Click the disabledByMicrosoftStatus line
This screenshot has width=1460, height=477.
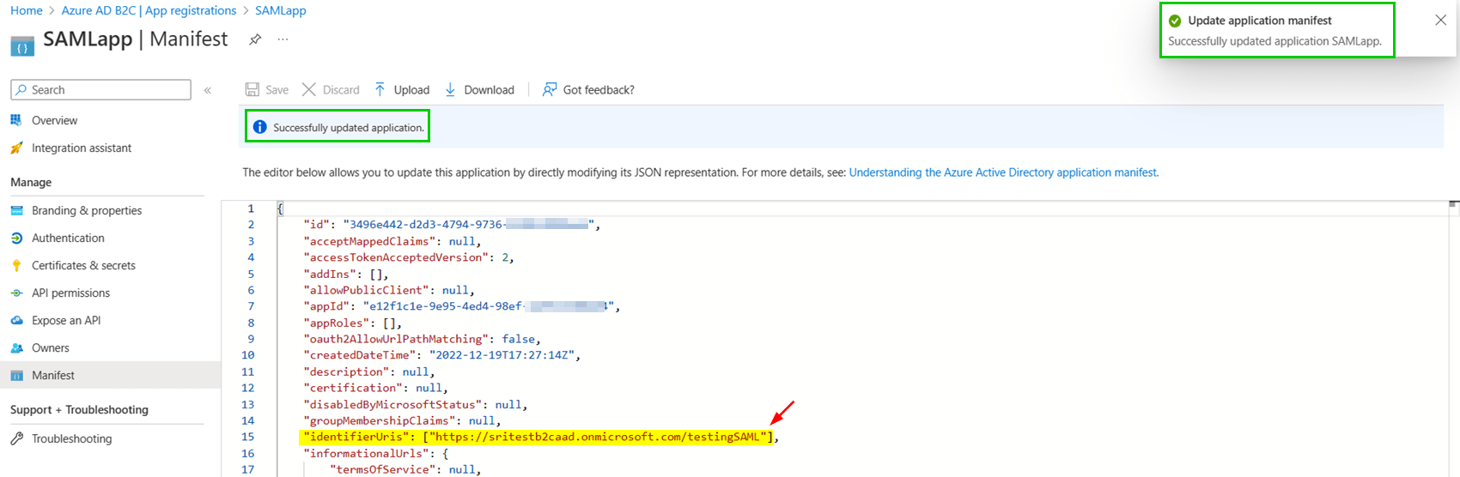click(x=416, y=404)
